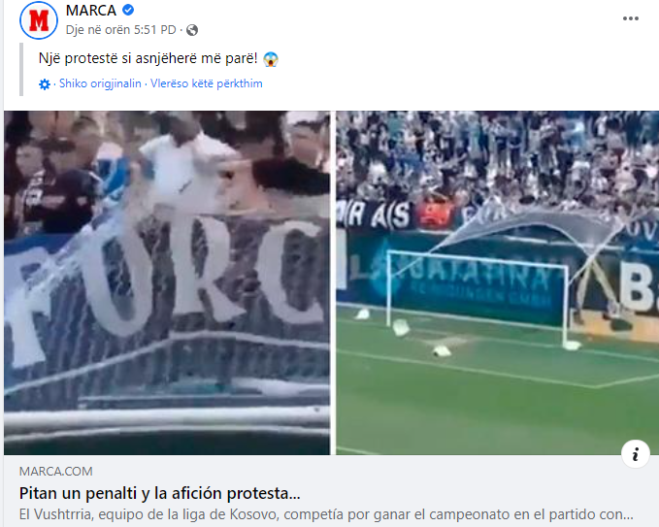This screenshot has height=527, width=659.
Task: Click the globe public audience icon
Action: pos(192,30)
